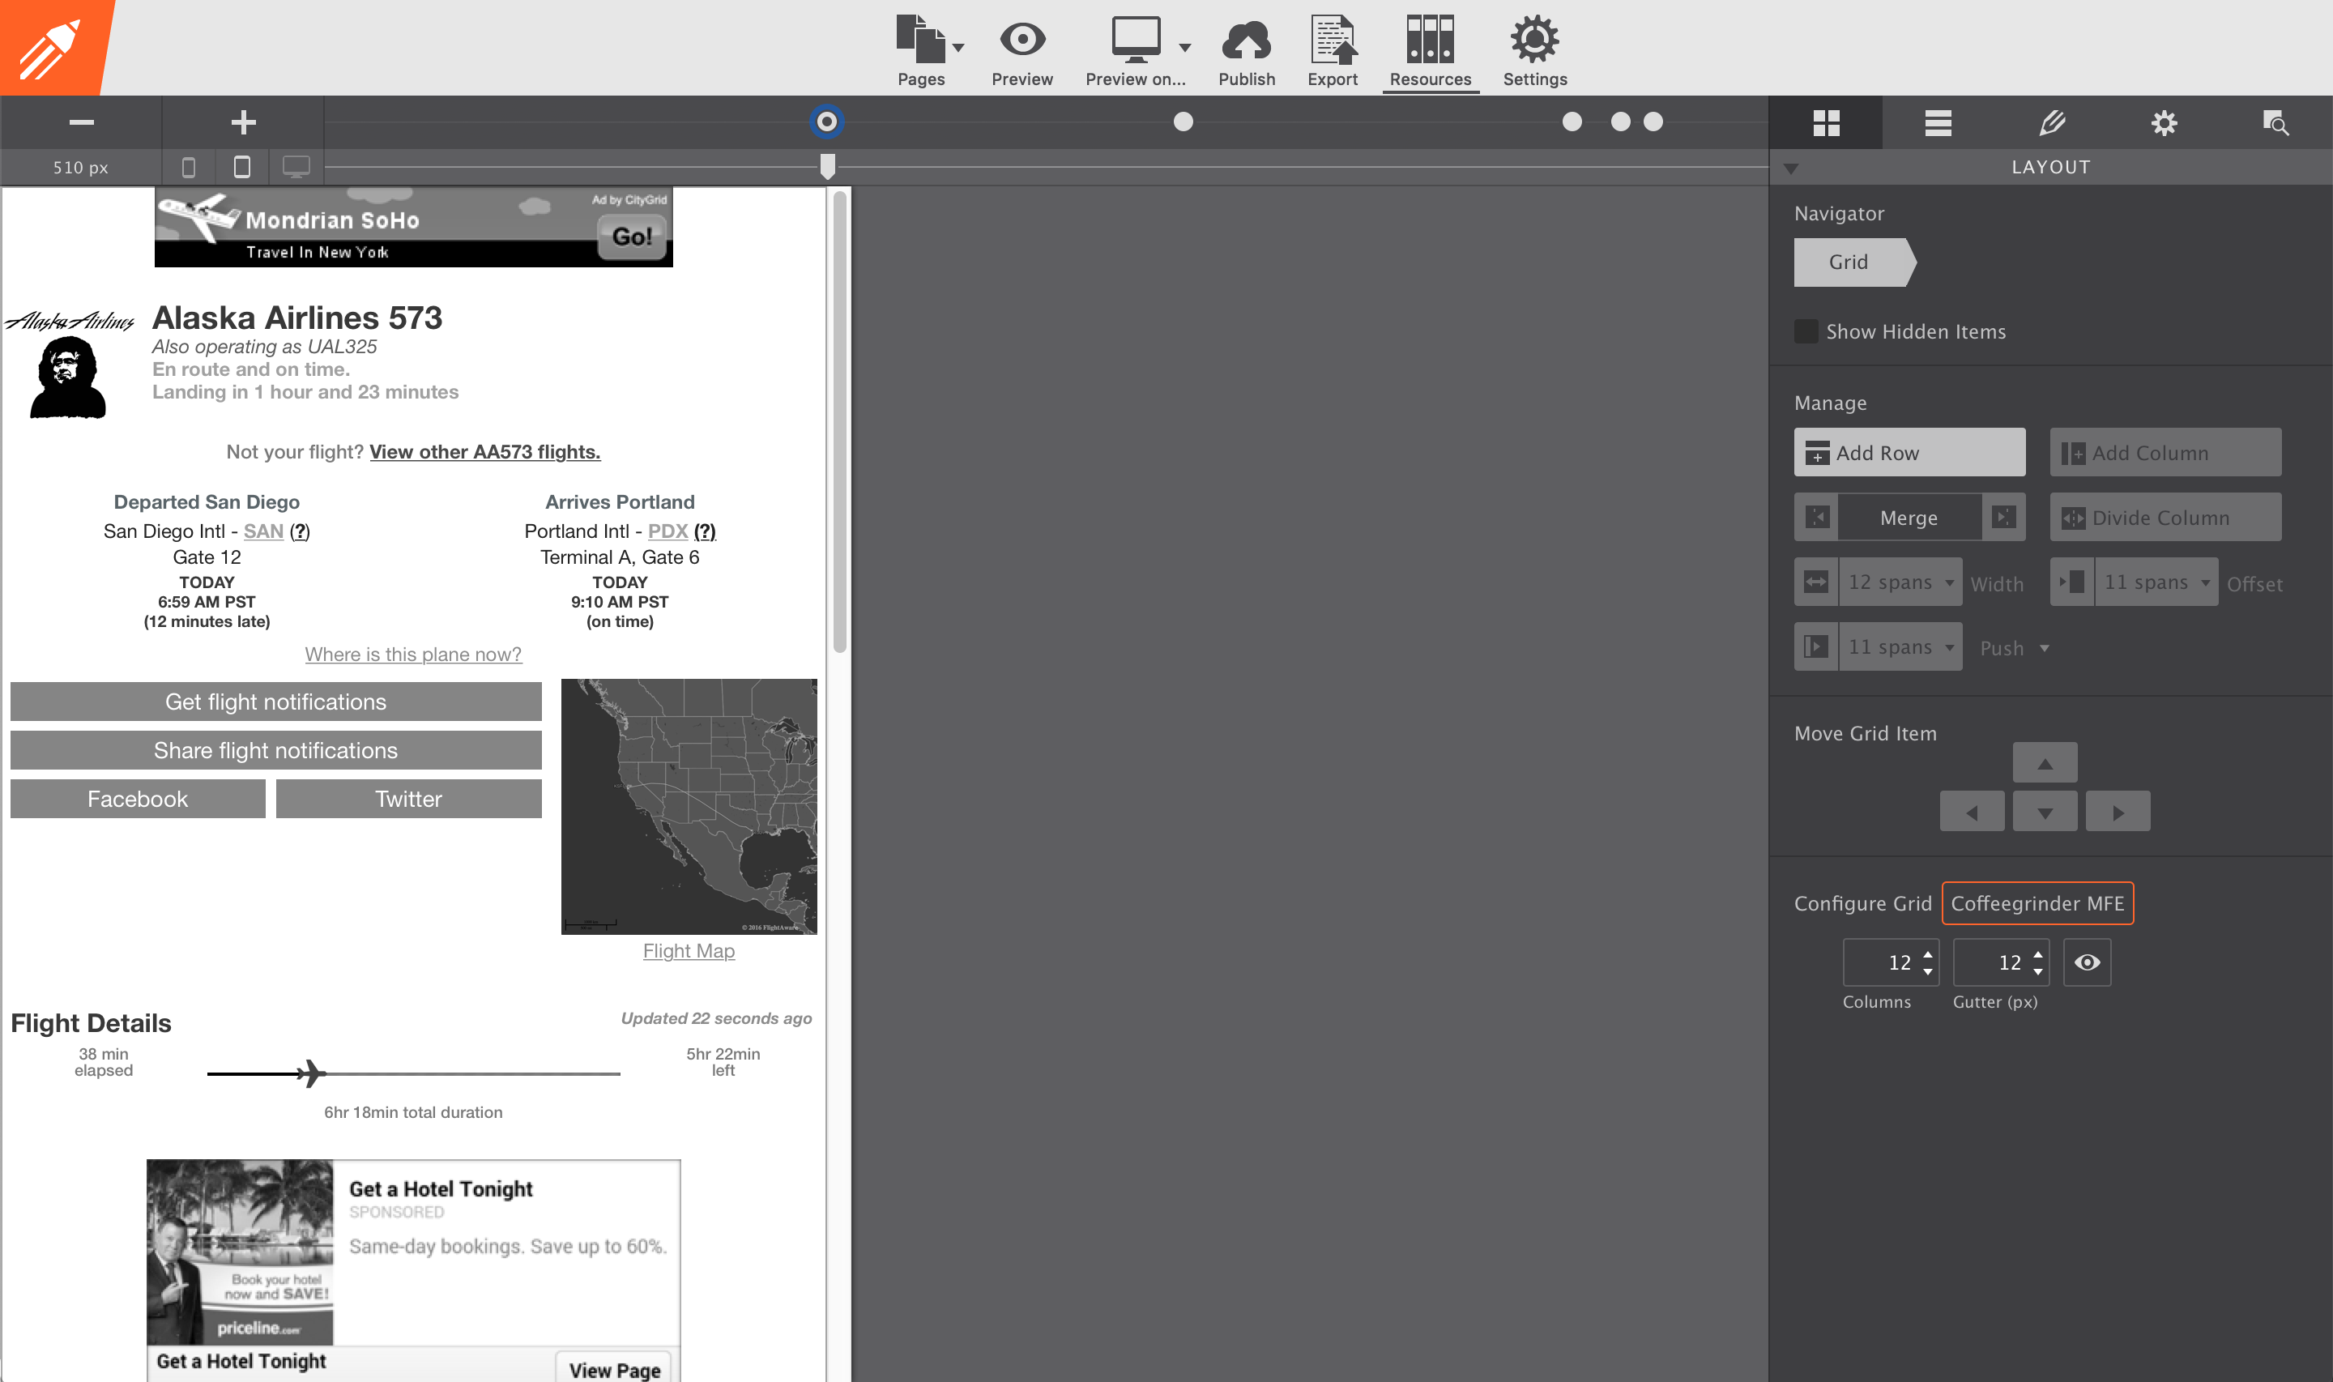This screenshot has height=1382, width=2333.
Task: Click the SAN airport link
Action: pos(263,531)
